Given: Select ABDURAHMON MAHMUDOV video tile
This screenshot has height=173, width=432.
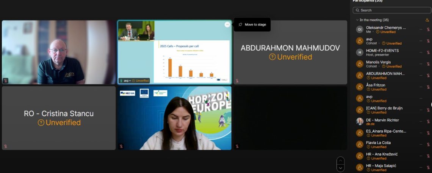Looking at the screenshot, I should (x=290, y=52).
